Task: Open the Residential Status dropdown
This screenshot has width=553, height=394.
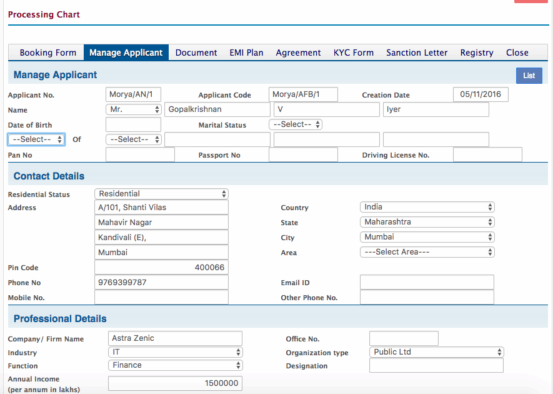Action: [x=161, y=193]
